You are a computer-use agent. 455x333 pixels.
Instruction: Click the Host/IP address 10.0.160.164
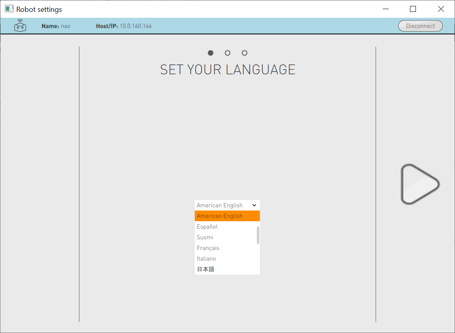point(135,26)
